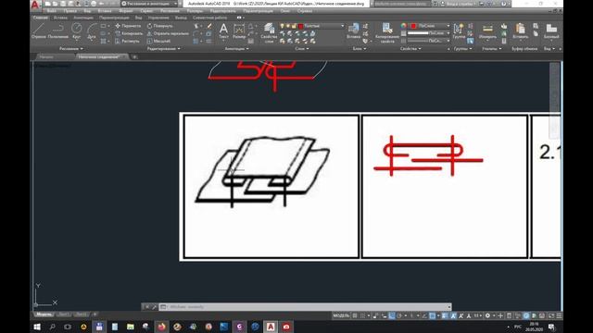Click the AutoCAD icon in Windows taskbar

[271, 327]
